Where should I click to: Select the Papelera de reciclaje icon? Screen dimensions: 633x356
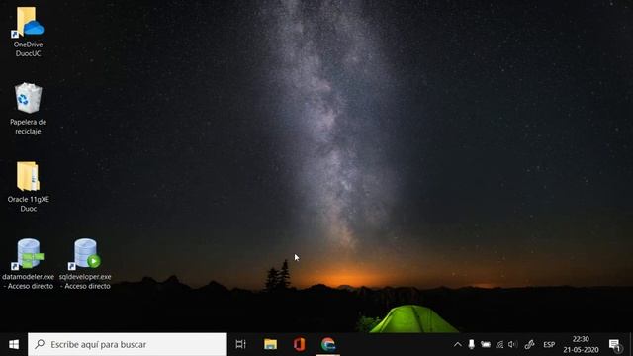pyautogui.click(x=29, y=108)
